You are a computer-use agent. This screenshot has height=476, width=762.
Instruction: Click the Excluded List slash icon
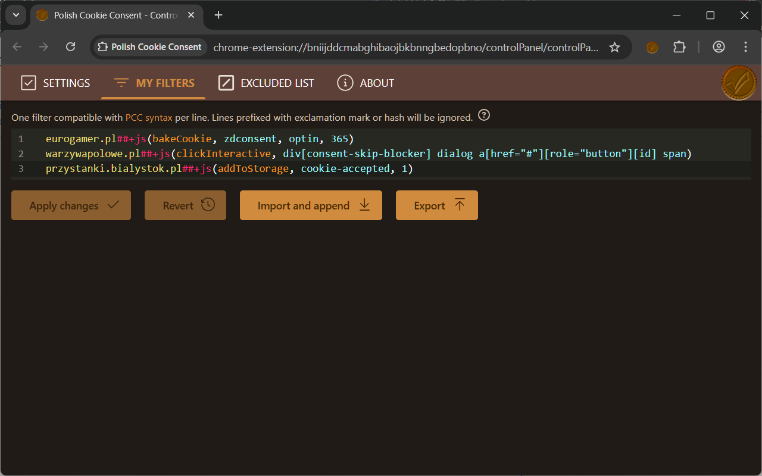226,83
